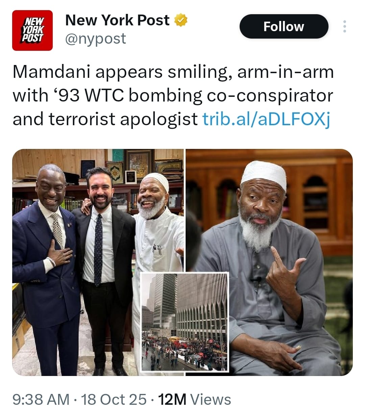Click the 18 Oct 25 post date
The width and height of the screenshot is (365, 420).
114,399
